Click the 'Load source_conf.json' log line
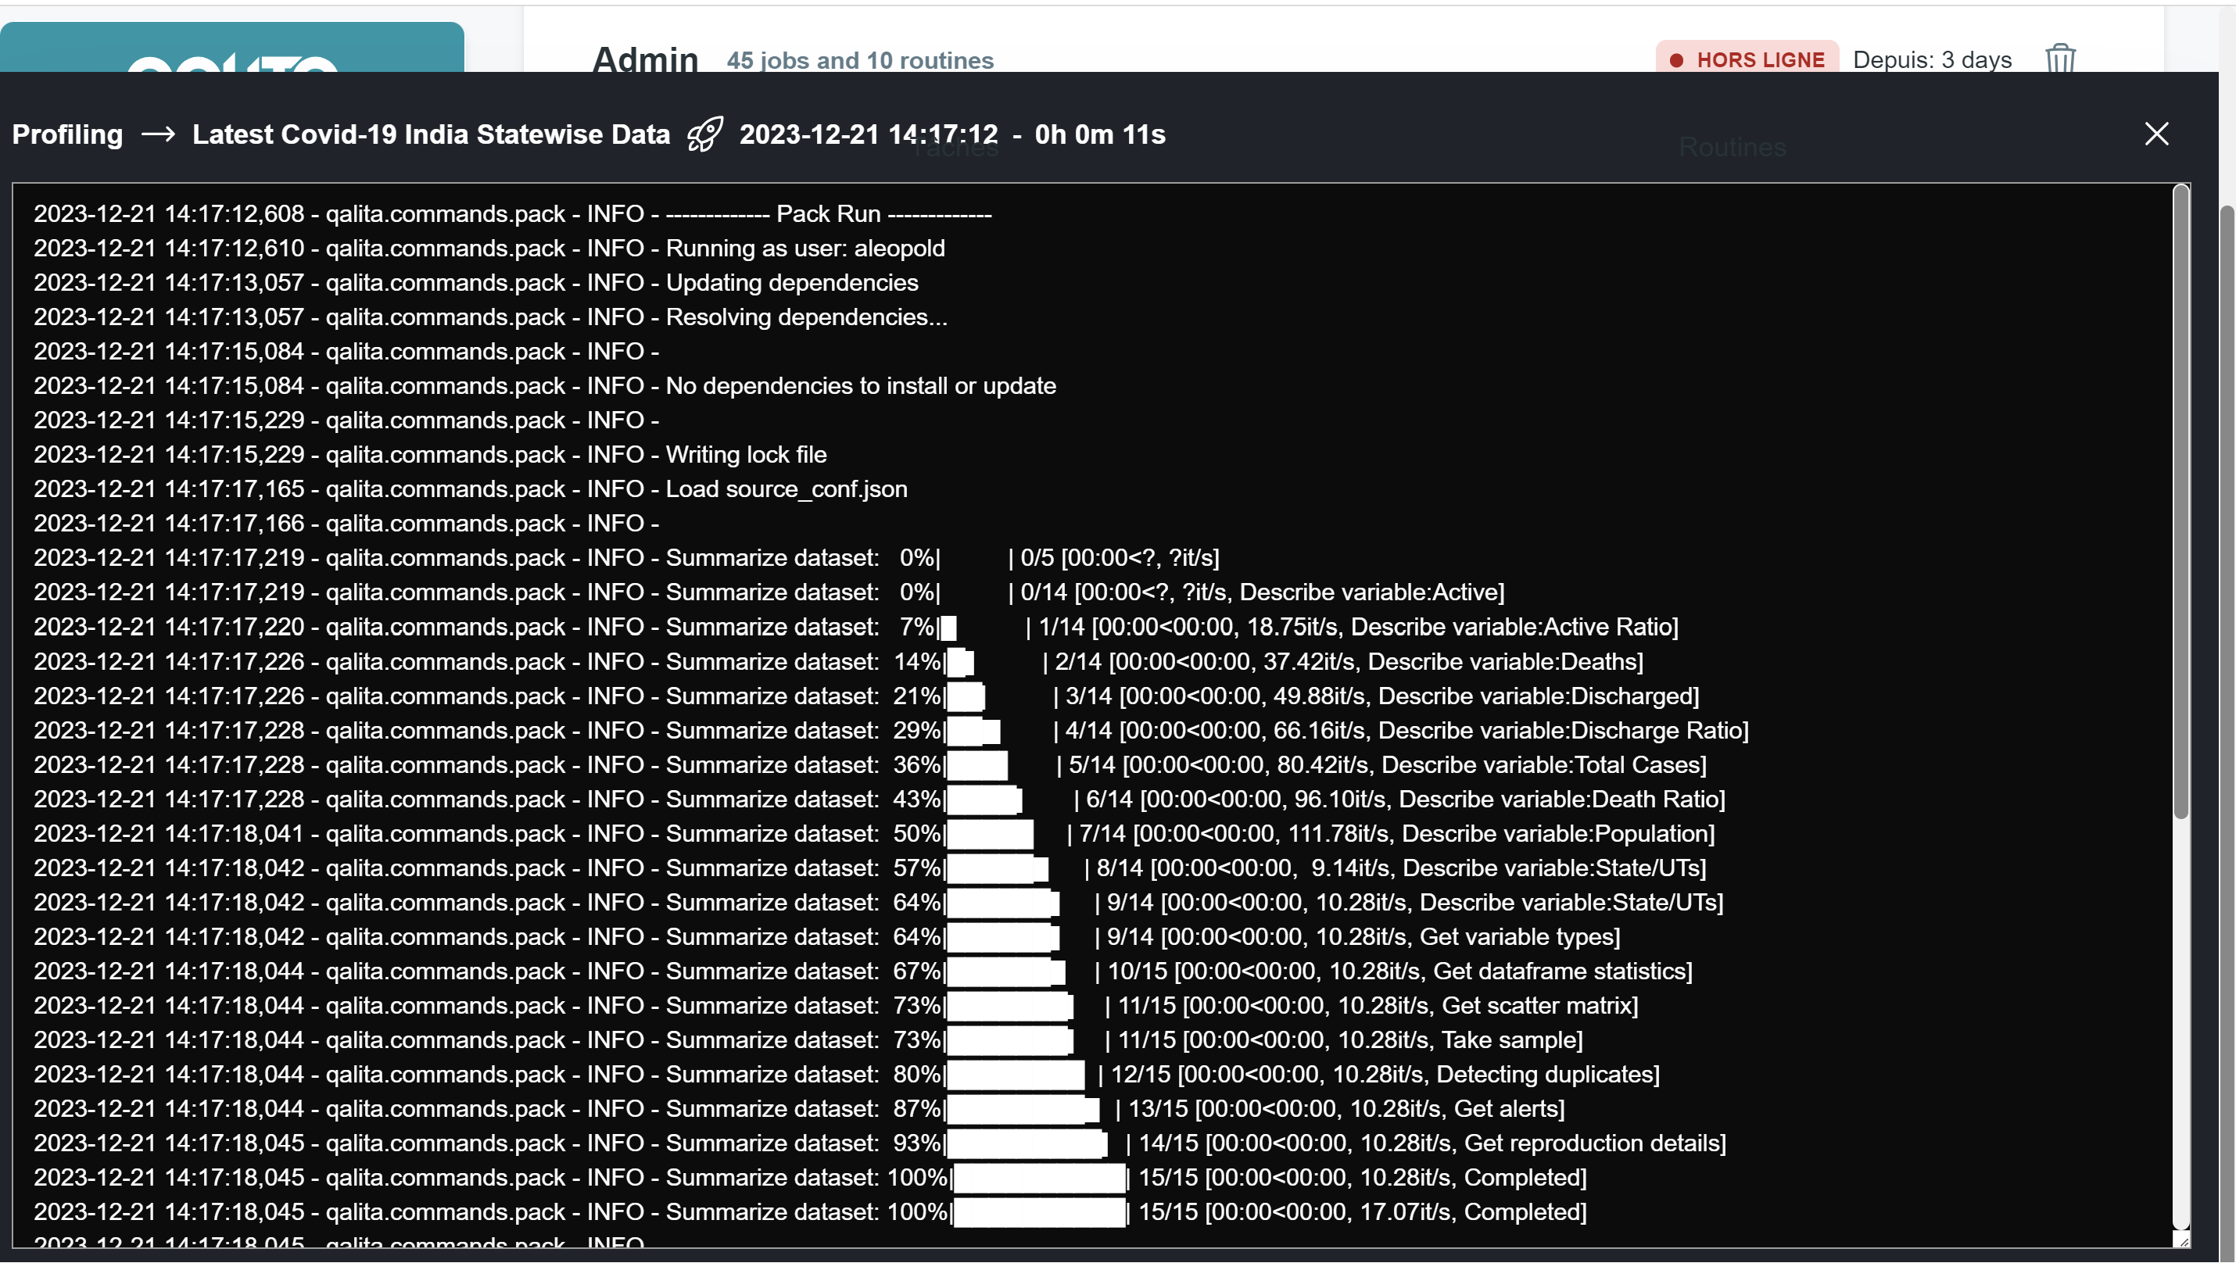The height and width of the screenshot is (1263, 2236). pyautogui.click(x=786, y=489)
